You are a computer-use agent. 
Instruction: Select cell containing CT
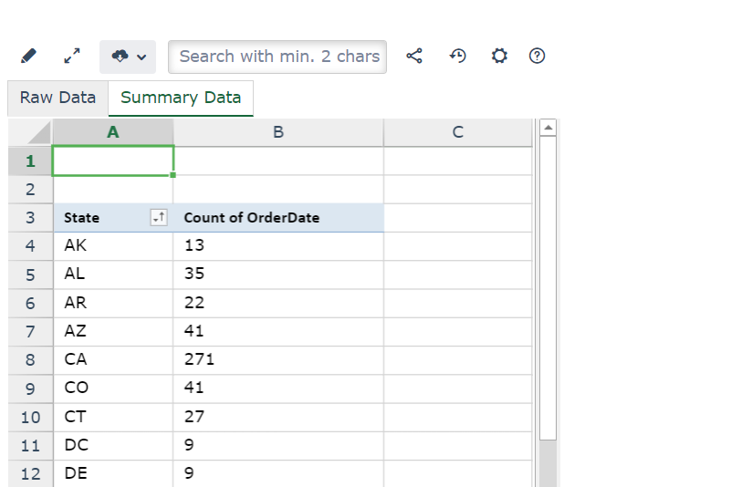click(x=112, y=417)
